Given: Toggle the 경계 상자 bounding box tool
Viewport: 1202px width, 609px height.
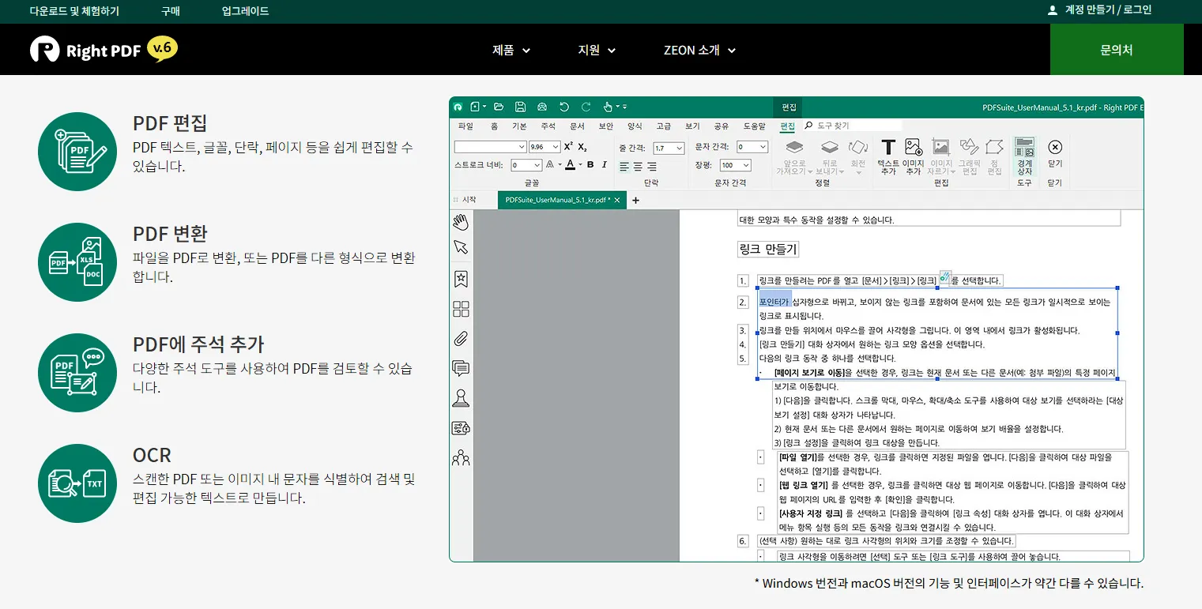Looking at the screenshot, I should (x=1024, y=157).
